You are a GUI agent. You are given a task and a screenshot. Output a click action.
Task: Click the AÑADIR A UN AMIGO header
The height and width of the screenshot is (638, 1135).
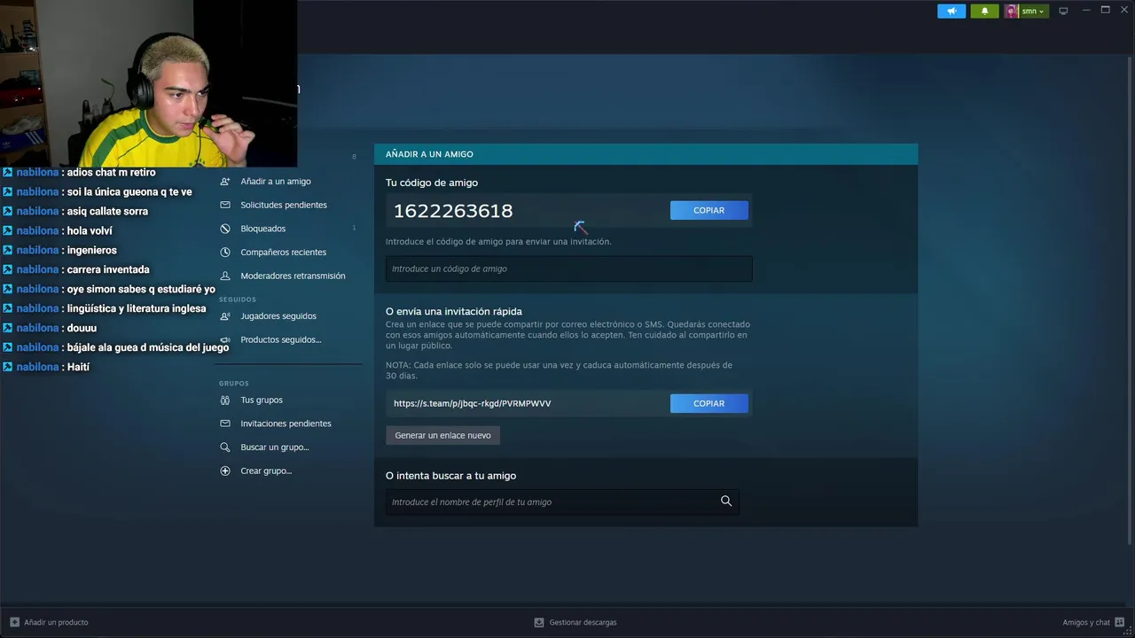(429, 154)
